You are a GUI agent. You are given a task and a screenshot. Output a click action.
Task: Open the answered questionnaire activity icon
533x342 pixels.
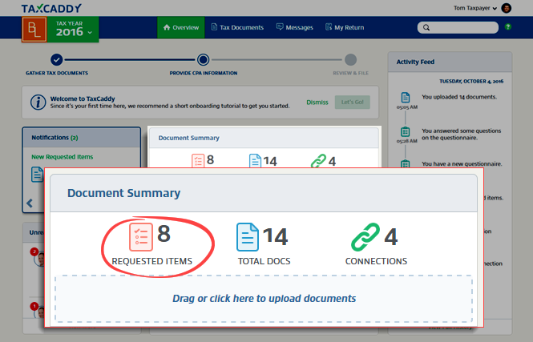[406, 131]
